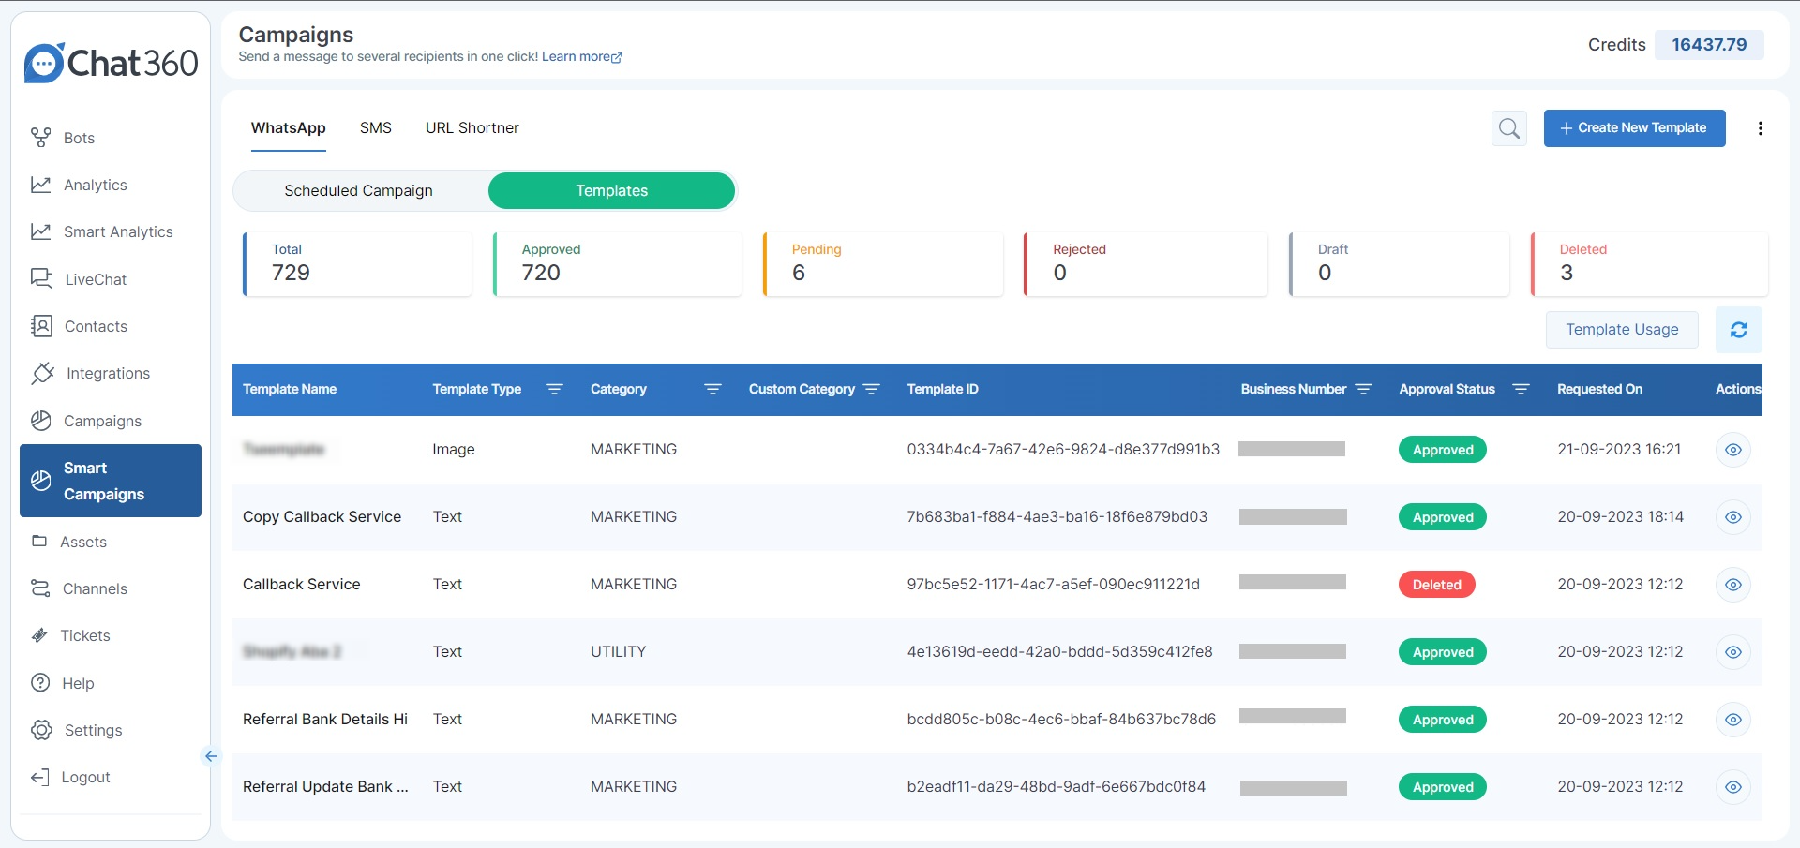Click Requested On column header
This screenshot has height=848, width=1800.
coord(1599,389)
